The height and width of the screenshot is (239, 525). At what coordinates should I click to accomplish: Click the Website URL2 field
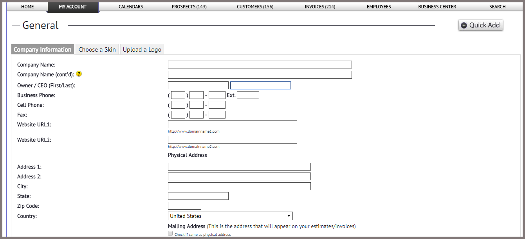233,140
